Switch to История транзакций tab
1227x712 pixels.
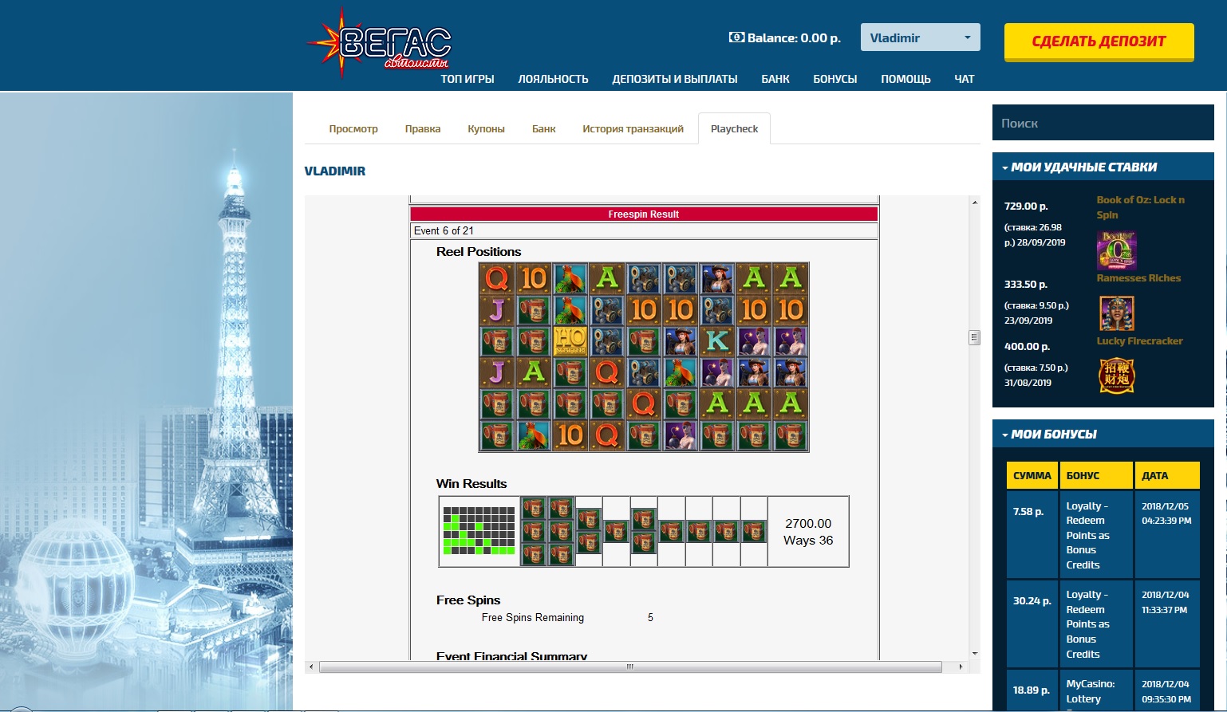click(x=633, y=128)
